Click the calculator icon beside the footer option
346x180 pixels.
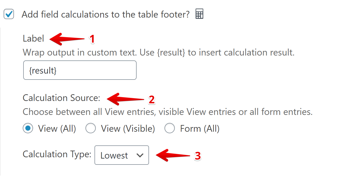click(199, 14)
